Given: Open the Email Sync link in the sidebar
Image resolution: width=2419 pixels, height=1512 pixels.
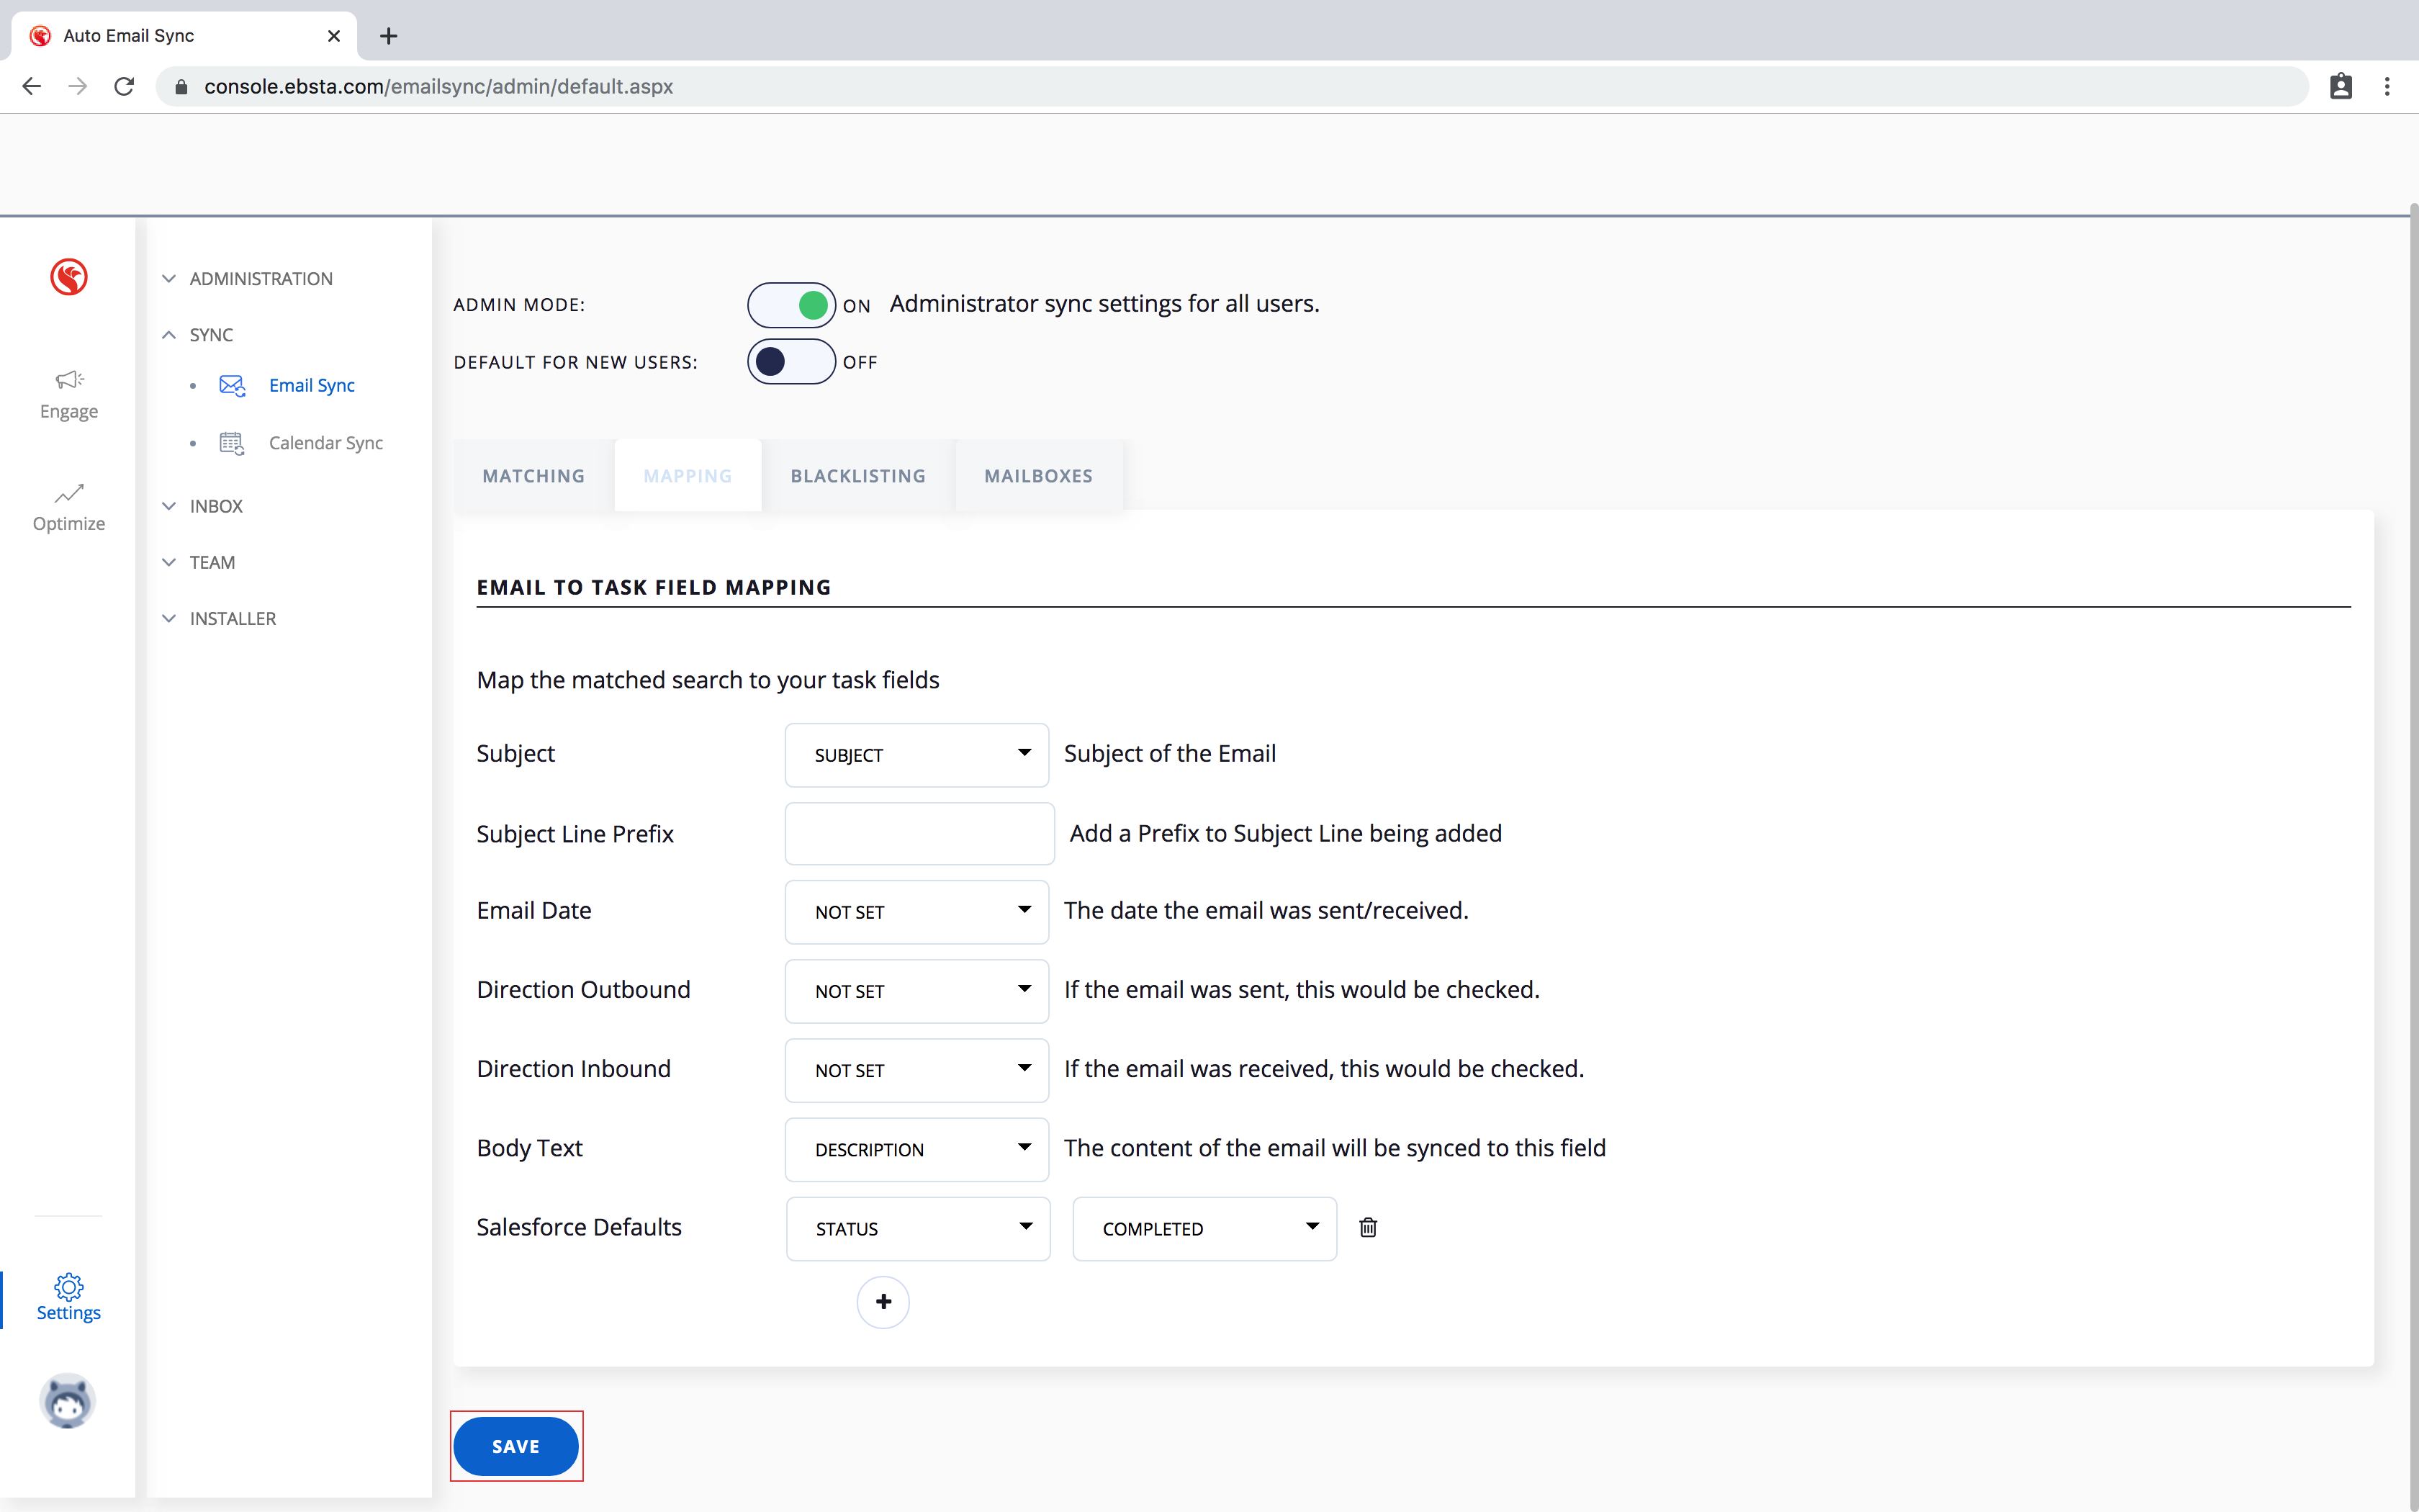Looking at the screenshot, I should [311, 386].
